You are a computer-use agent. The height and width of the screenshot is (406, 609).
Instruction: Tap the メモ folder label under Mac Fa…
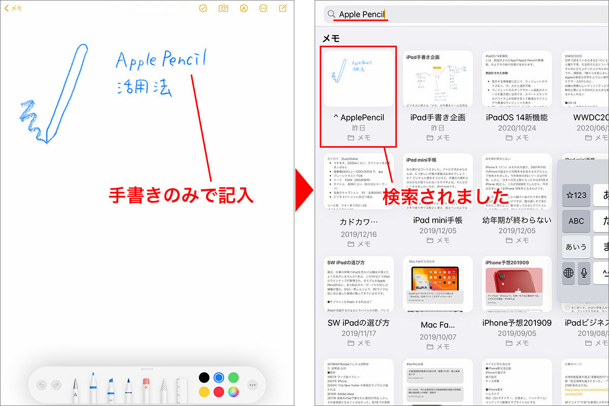coord(438,347)
